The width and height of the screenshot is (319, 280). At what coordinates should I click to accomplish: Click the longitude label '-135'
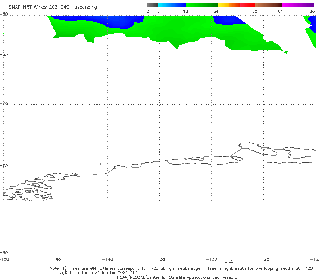coord(159,259)
